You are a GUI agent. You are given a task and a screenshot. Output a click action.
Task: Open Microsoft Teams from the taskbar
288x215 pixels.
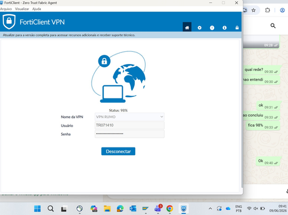(158, 209)
